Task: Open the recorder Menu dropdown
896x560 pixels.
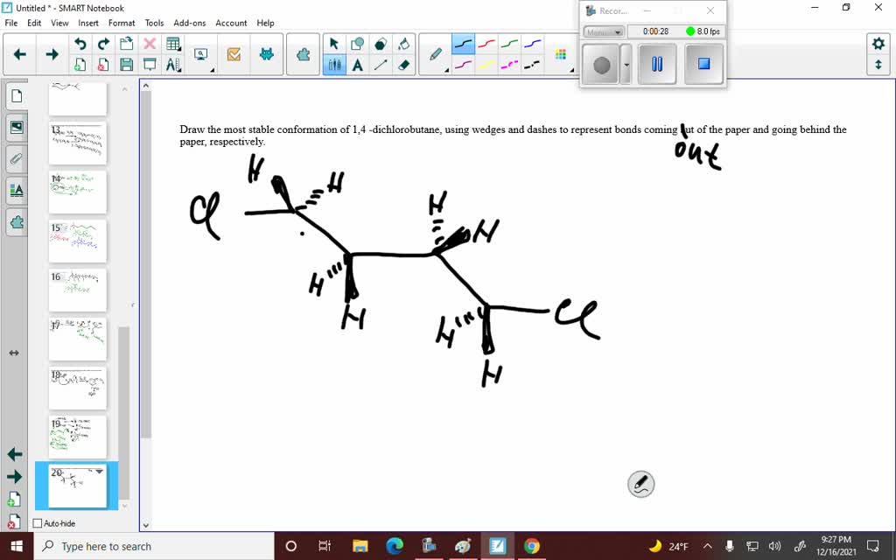Action: tap(605, 31)
